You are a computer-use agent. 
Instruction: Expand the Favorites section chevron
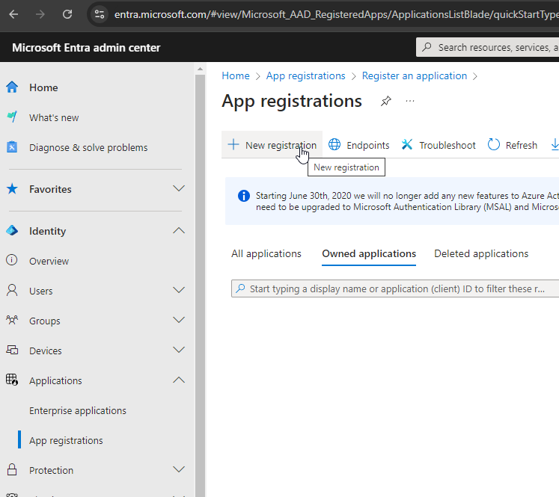(x=179, y=188)
